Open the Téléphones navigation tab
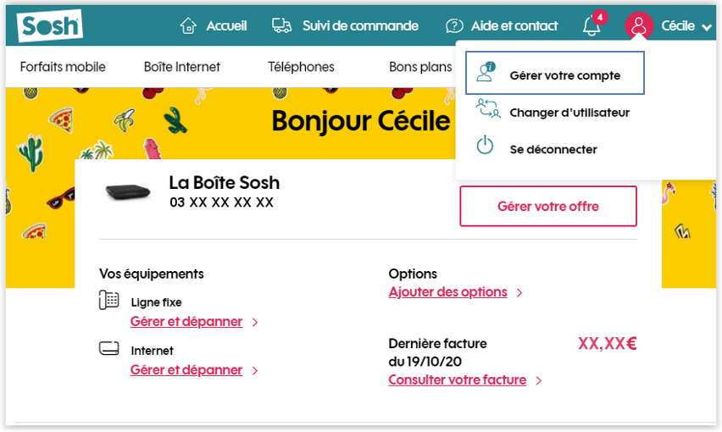The width and height of the screenshot is (722, 432). [x=301, y=67]
